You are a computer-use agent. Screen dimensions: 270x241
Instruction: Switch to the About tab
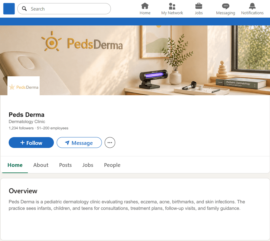click(x=41, y=165)
